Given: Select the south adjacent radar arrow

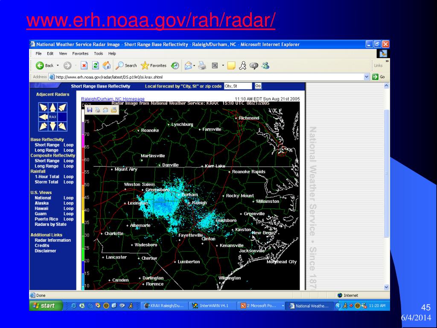Looking at the screenshot, I should point(52,126).
